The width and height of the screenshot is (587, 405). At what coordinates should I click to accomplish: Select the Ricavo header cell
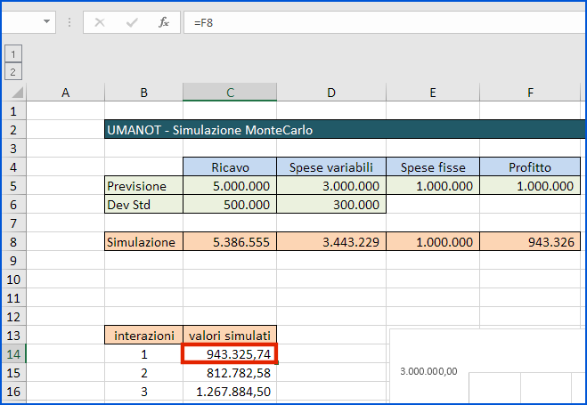click(x=230, y=167)
